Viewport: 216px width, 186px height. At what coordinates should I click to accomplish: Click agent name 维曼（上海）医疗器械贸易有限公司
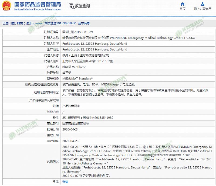(x=86, y=55)
